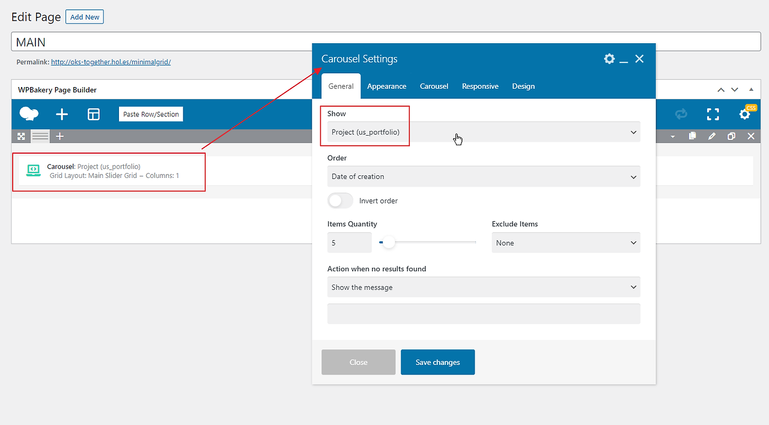Screen dimensions: 769x425
Task: Click the WPBakery Page Builder panel heading
Action: point(57,90)
